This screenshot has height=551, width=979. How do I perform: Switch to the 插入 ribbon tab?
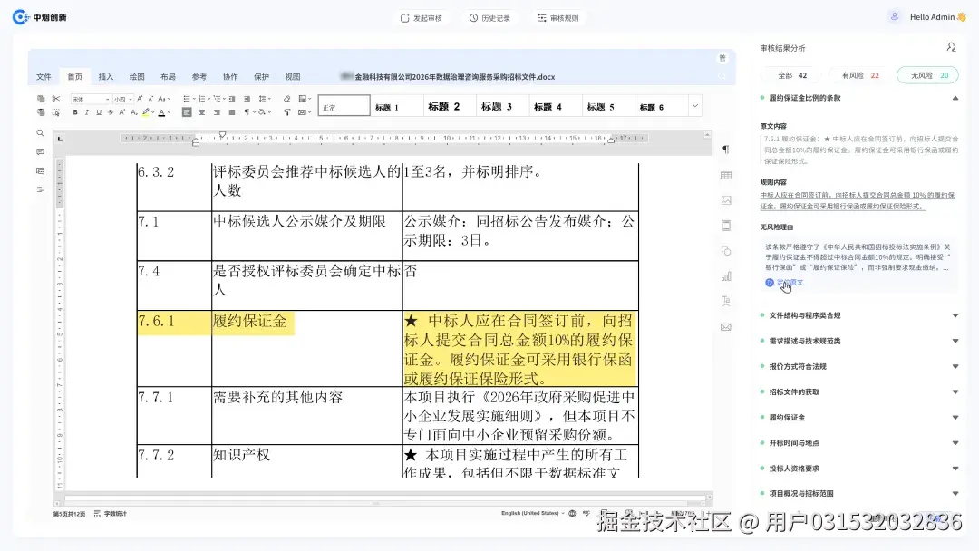click(105, 77)
